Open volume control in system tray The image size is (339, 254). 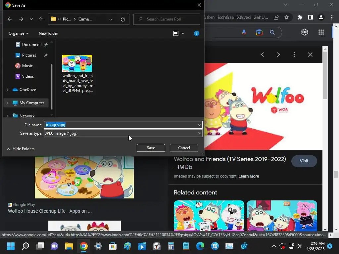click(299, 246)
